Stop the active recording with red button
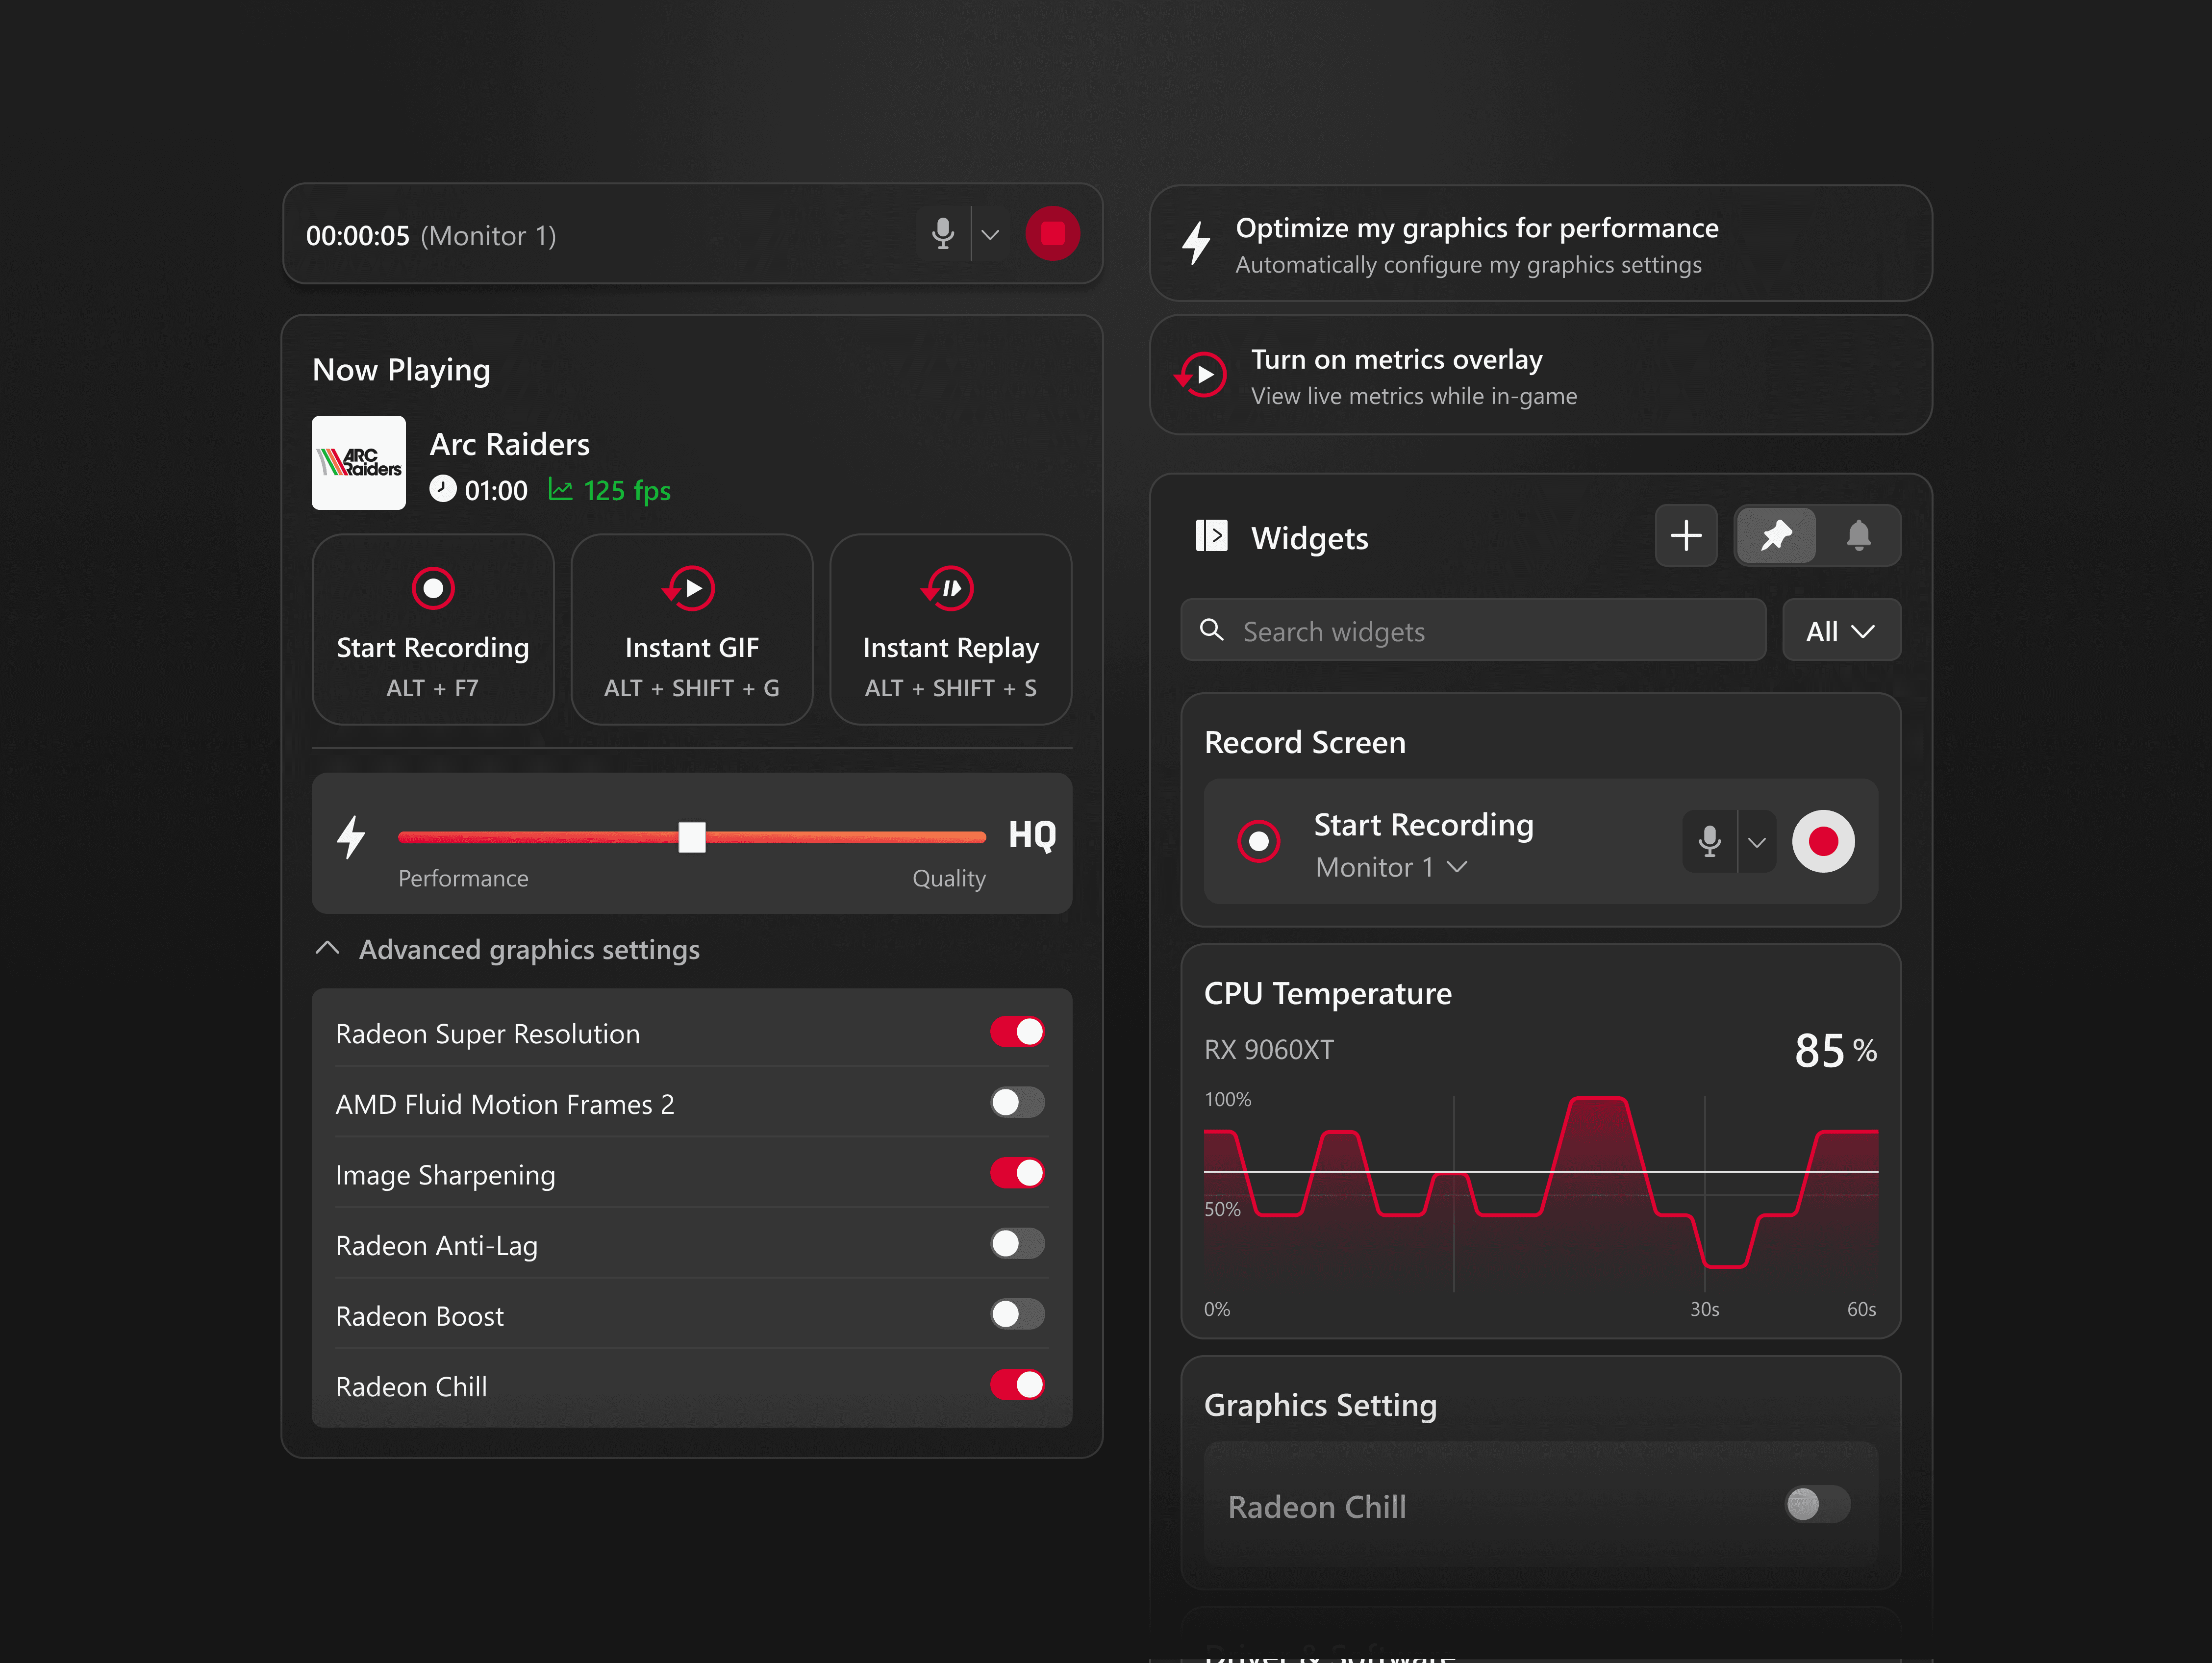The width and height of the screenshot is (2212, 1663). (x=1052, y=234)
